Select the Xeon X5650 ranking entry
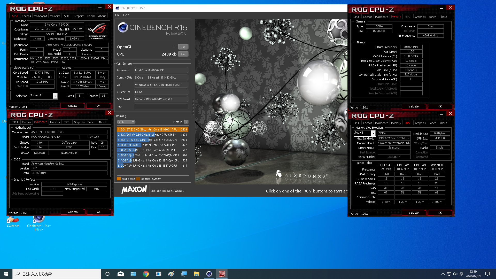This screenshot has height=279, width=496. click(x=152, y=135)
